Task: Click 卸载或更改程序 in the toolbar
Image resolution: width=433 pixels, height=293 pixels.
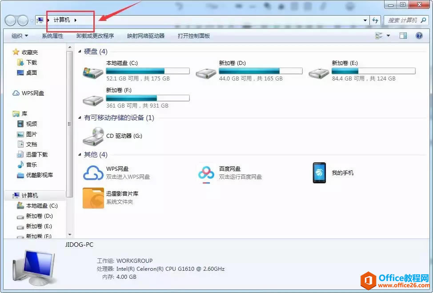Action: coord(95,36)
